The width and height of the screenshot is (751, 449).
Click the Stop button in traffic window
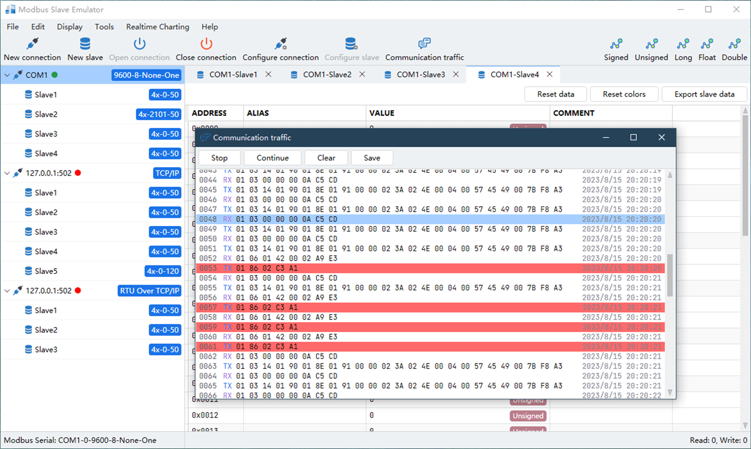click(x=219, y=158)
